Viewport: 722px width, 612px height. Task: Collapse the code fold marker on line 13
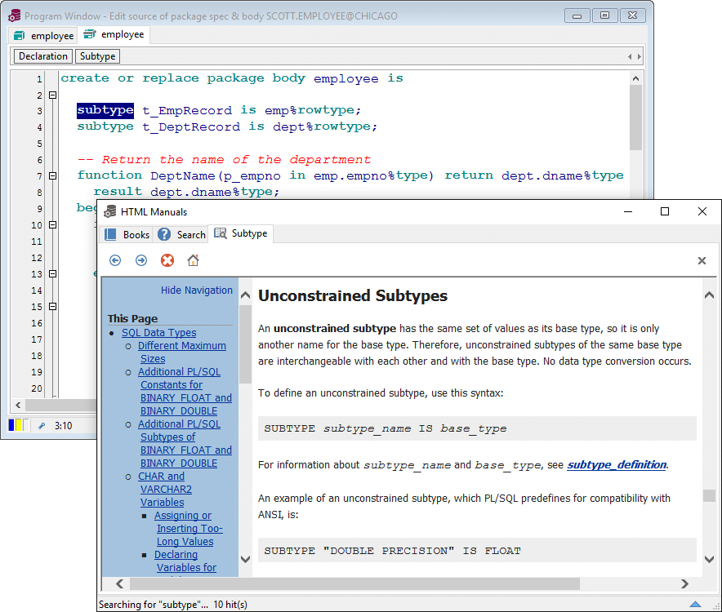pyautogui.click(x=53, y=274)
